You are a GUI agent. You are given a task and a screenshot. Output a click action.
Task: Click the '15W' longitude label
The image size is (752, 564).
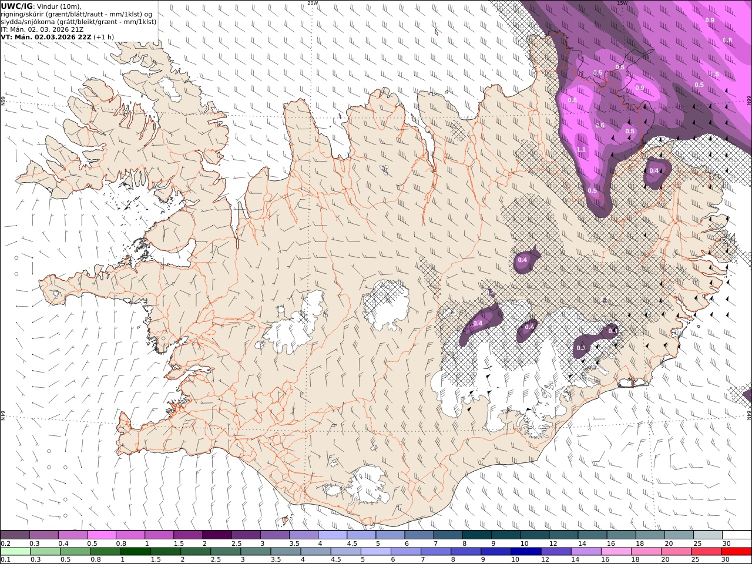coord(622,3)
